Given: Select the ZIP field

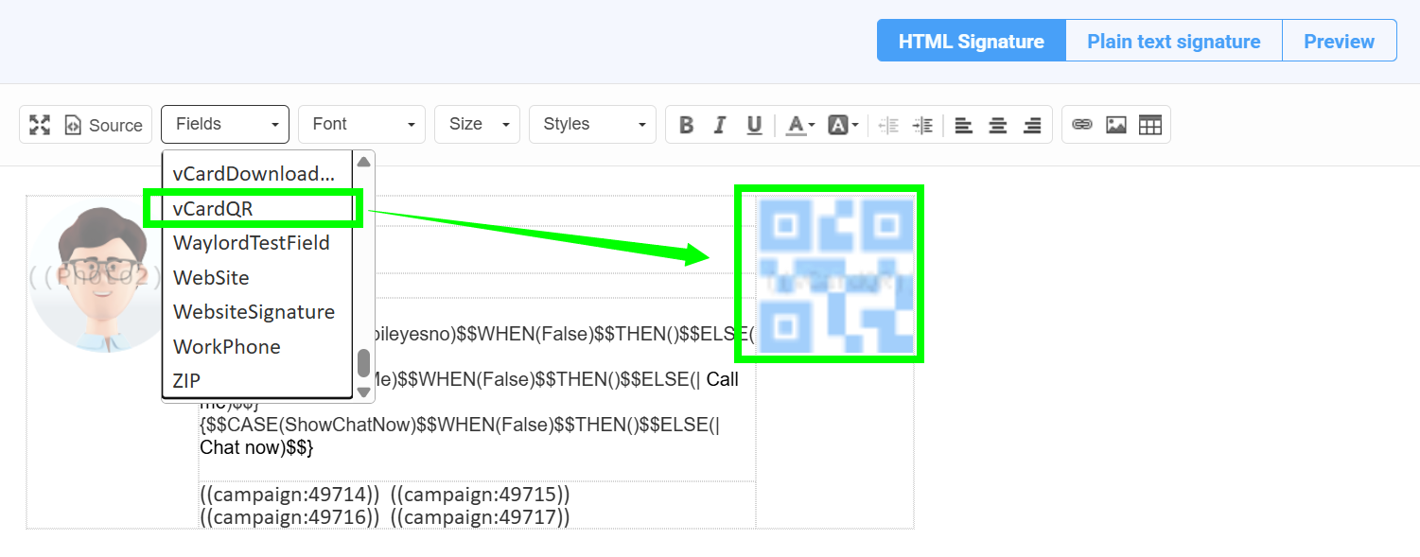Looking at the screenshot, I should 258,380.
